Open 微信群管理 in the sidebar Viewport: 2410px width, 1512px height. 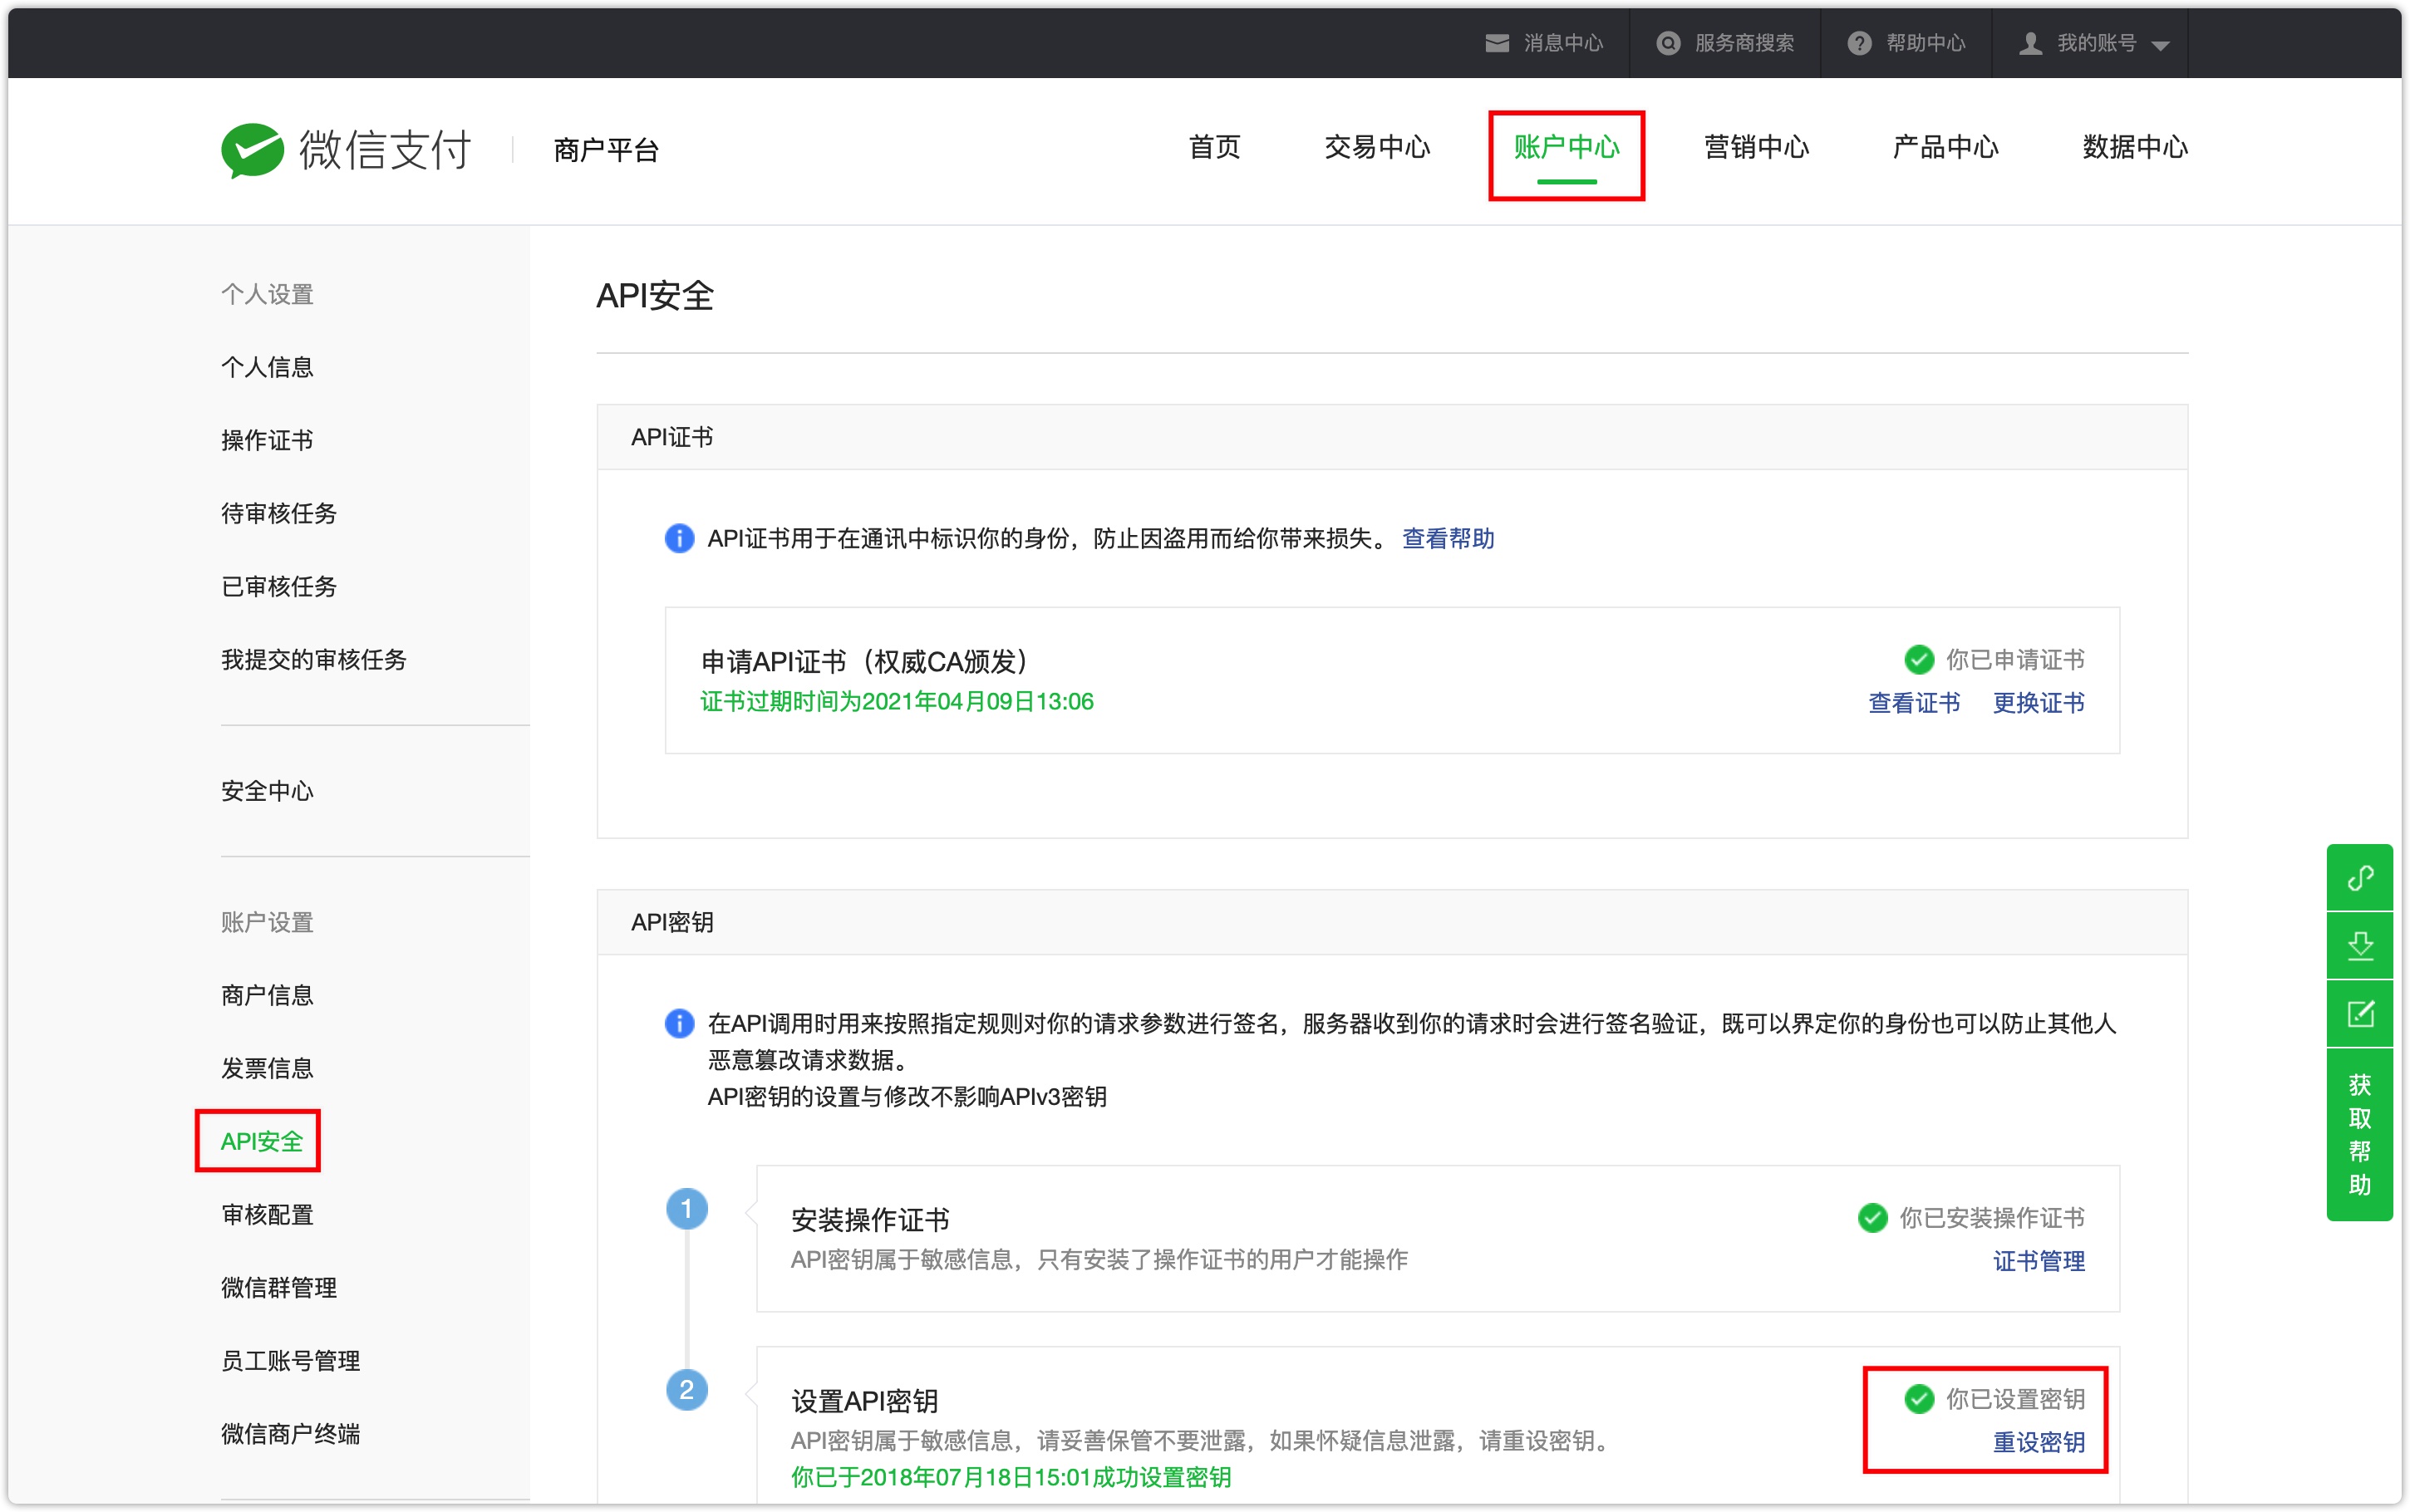pyautogui.click(x=279, y=1287)
